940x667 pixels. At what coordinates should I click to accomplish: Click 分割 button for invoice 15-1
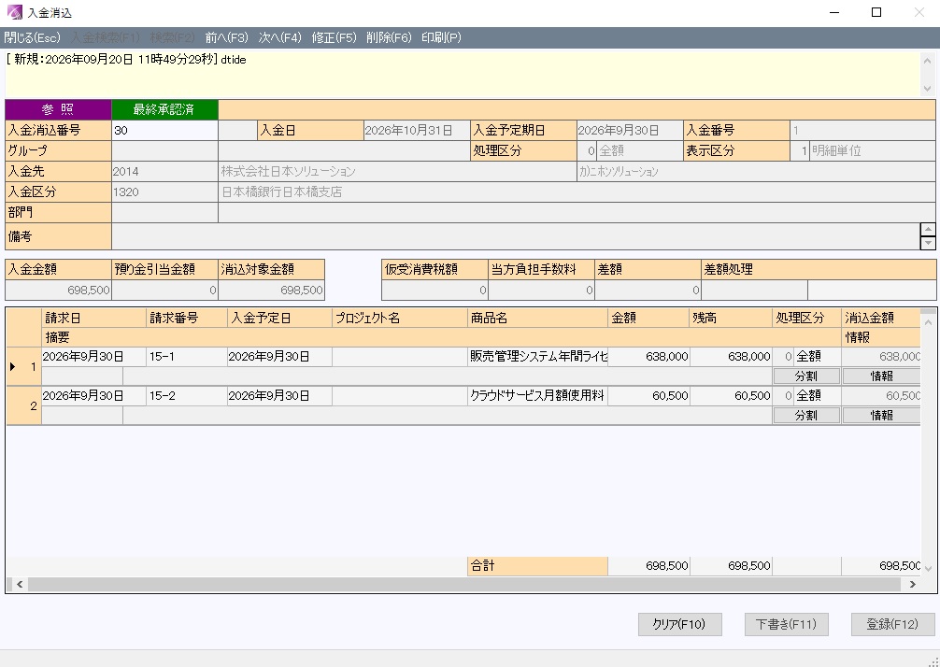(x=806, y=376)
